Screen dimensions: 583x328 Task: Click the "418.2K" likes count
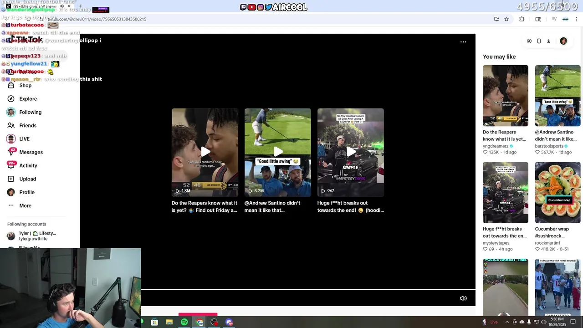[x=547, y=249]
